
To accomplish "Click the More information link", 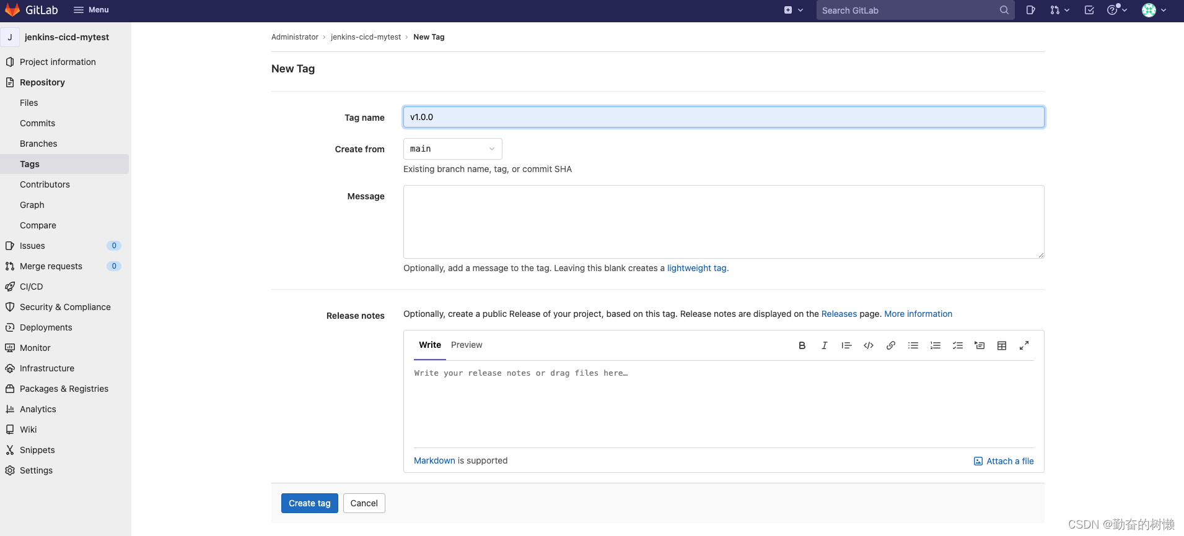I will pyautogui.click(x=918, y=314).
